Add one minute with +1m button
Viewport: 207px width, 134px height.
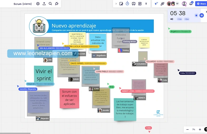pyautogui.click(x=179, y=19)
